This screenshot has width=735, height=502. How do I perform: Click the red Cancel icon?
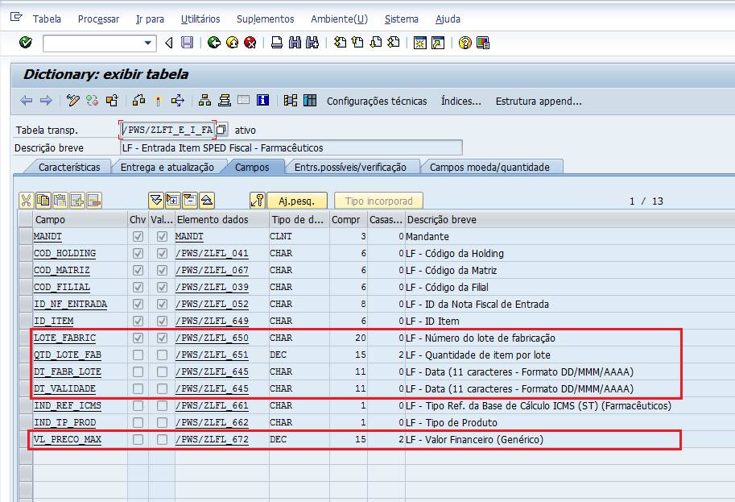(250, 43)
